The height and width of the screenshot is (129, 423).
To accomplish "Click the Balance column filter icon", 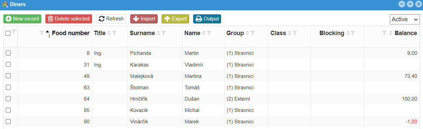I will click(x=384, y=33).
